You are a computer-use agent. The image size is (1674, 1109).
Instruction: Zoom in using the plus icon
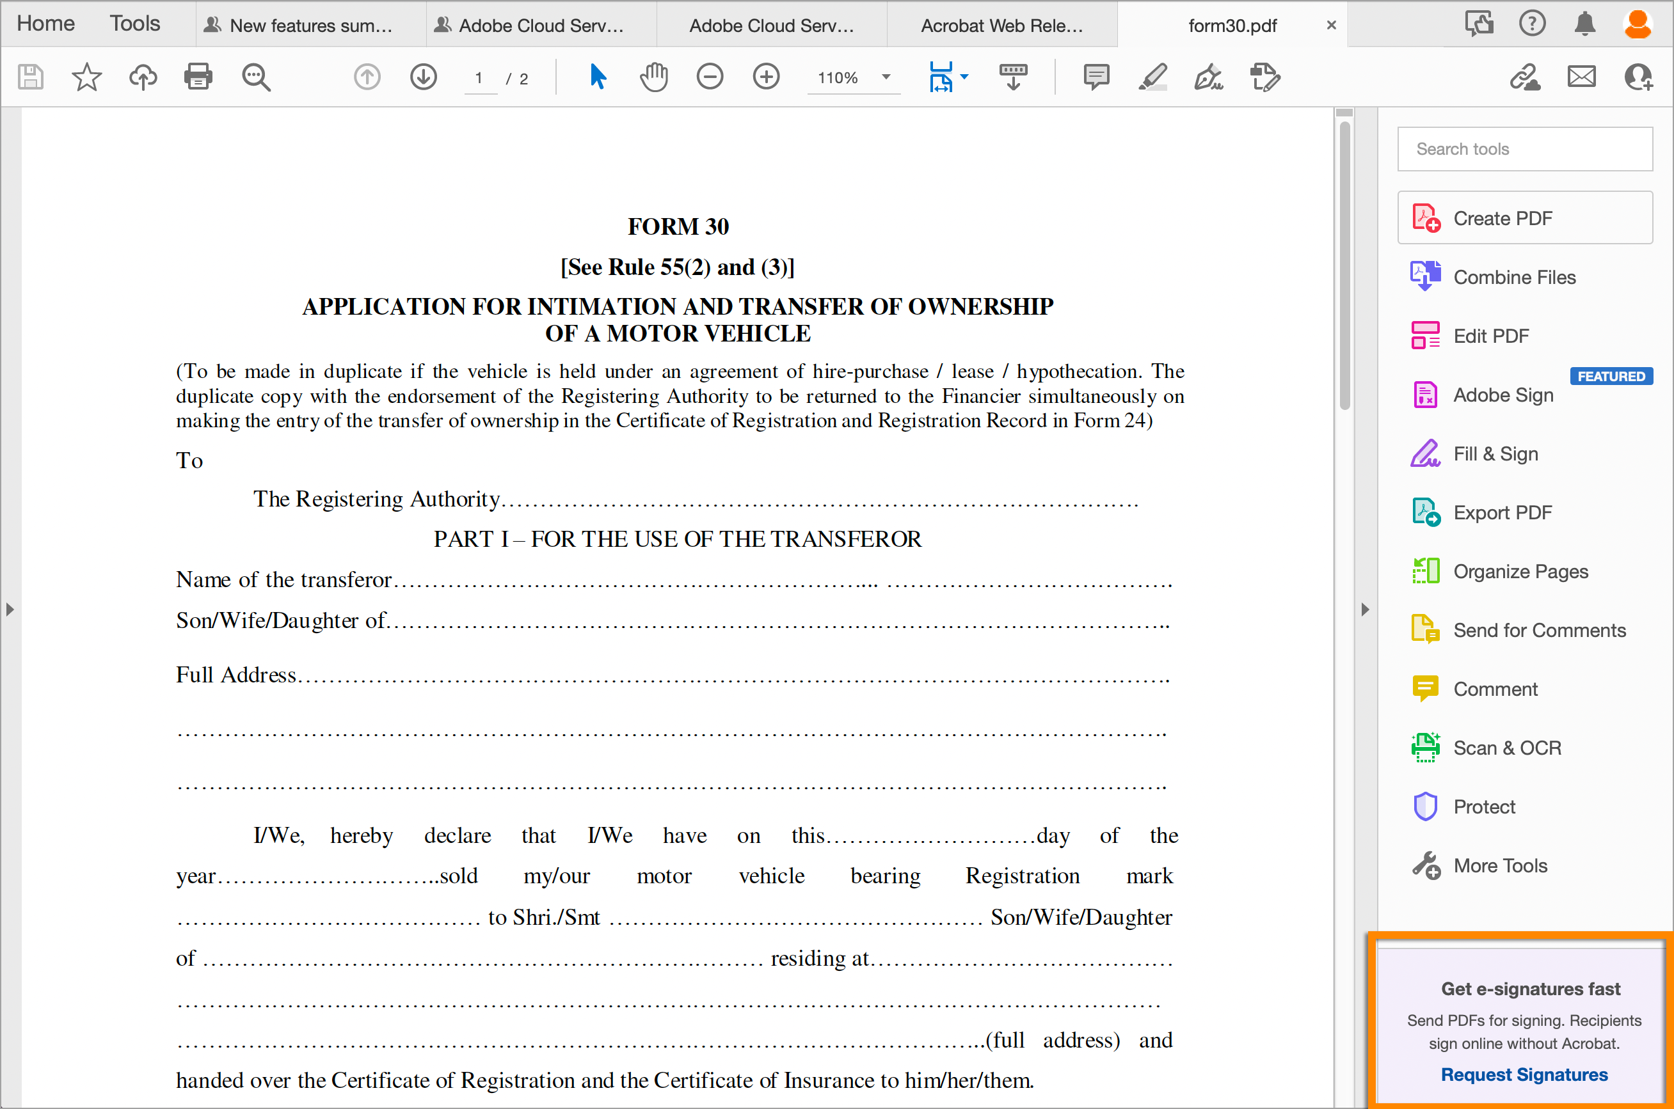(766, 77)
